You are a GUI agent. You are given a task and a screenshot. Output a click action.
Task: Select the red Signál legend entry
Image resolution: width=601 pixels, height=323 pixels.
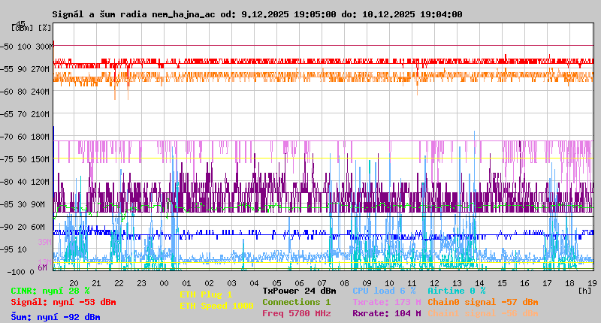coord(63,302)
